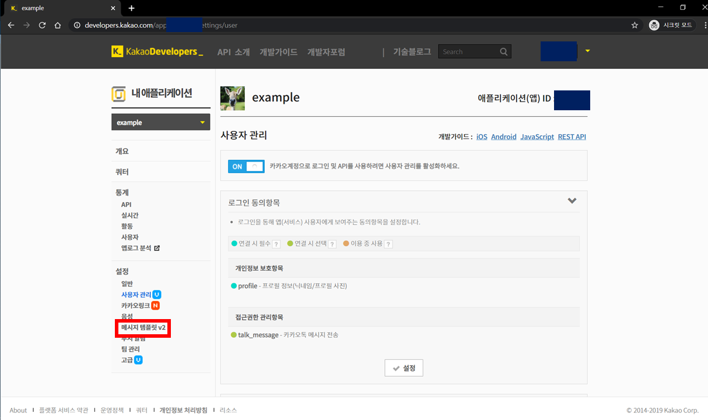This screenshot has height=420, width=708.
Task: Click external link icon beside 앱로그 분석
Action: point(157,248)
